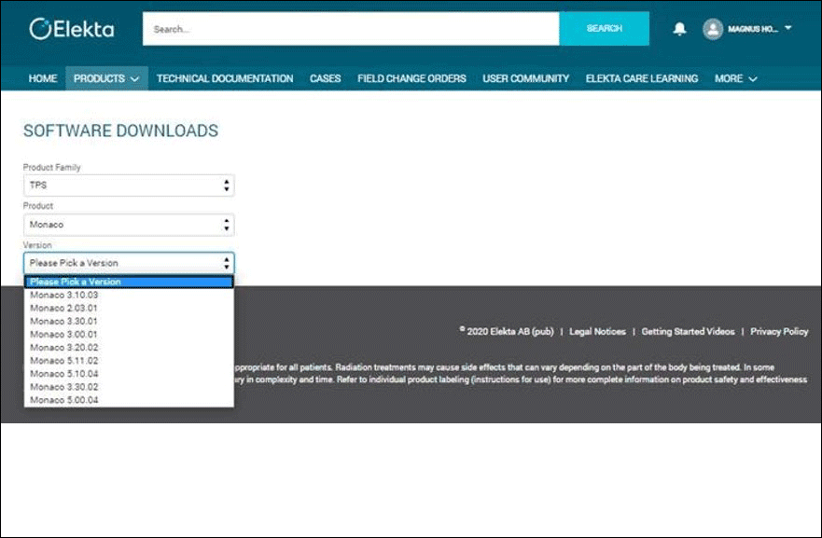The width and height of the screenshot is (822, 538).
Task: Select Monaco 5.10.04
Action: coord(129,374)
